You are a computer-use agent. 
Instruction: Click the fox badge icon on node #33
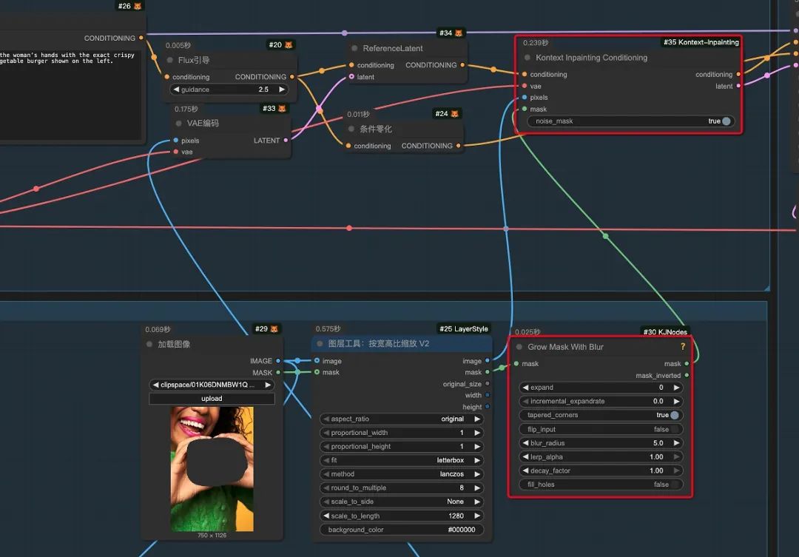pos(282,109)
